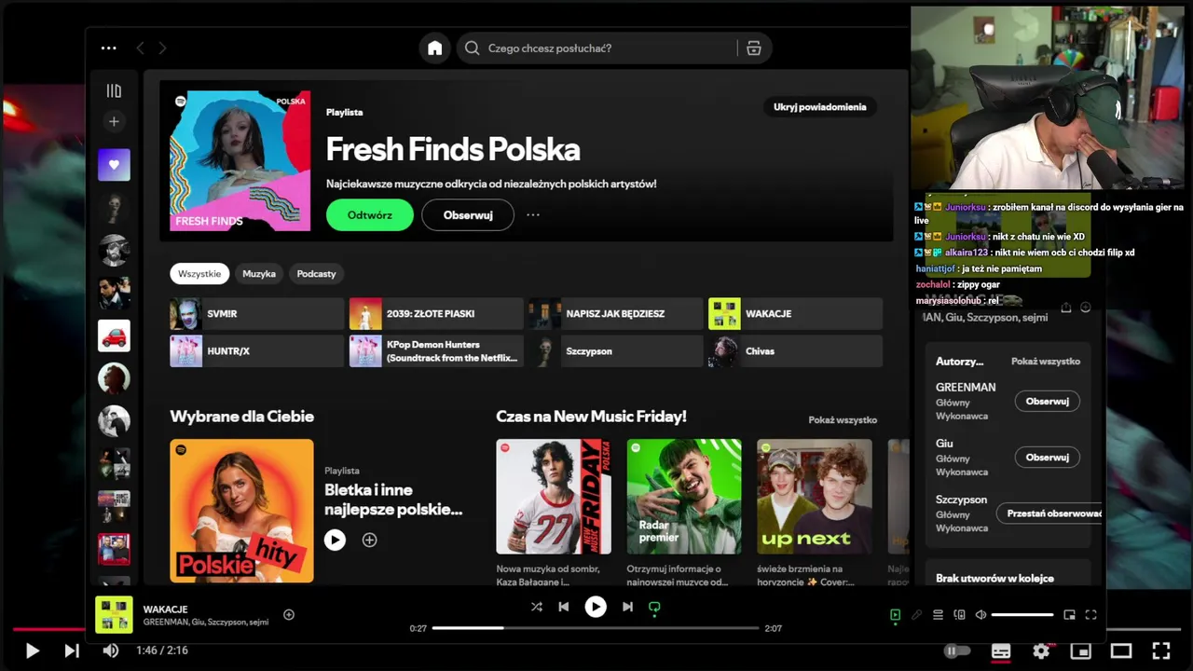Screen dimensions: 1193x671
Task: Click the 'WAKACJE' now-playing track title
Action: point(166,609)
